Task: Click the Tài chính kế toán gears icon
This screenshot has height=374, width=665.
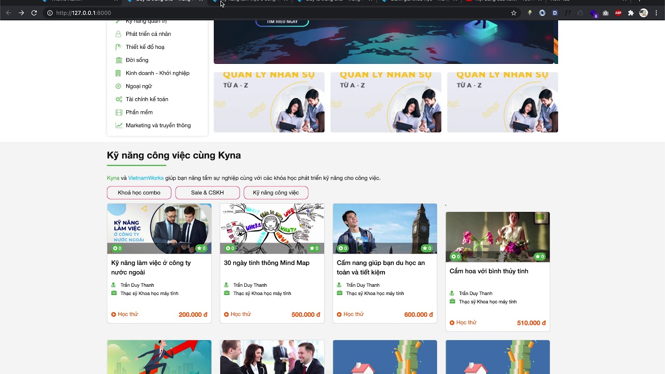Action: click(119, 99)
